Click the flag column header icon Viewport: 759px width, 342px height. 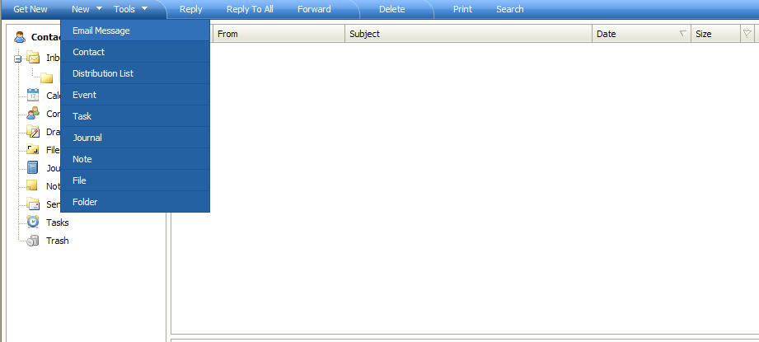(747, 34)
